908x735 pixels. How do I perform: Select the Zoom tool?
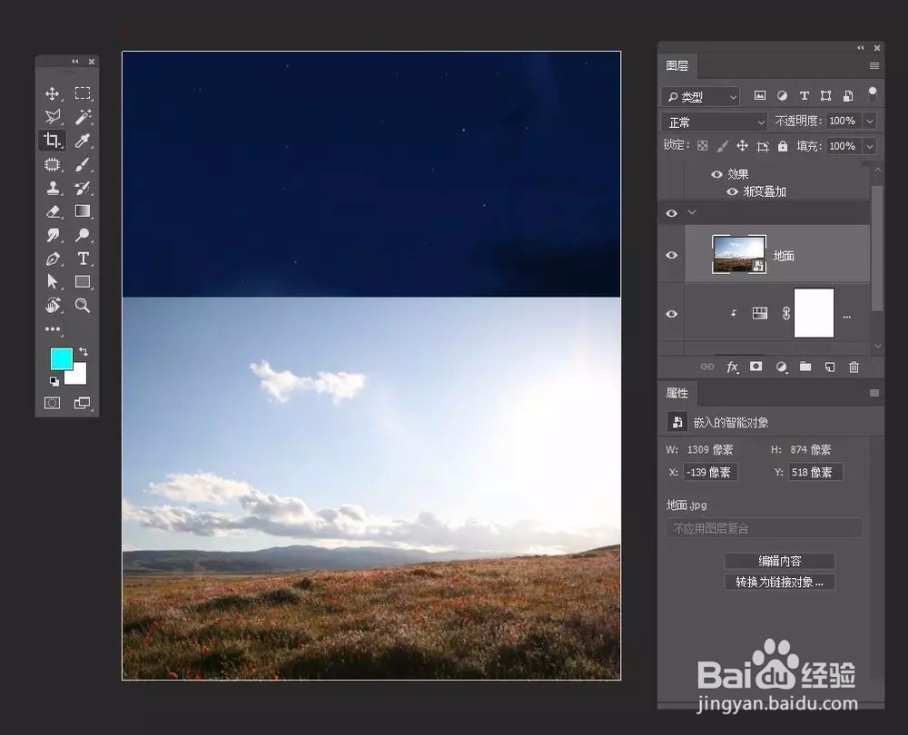click(x=84, y=305)
